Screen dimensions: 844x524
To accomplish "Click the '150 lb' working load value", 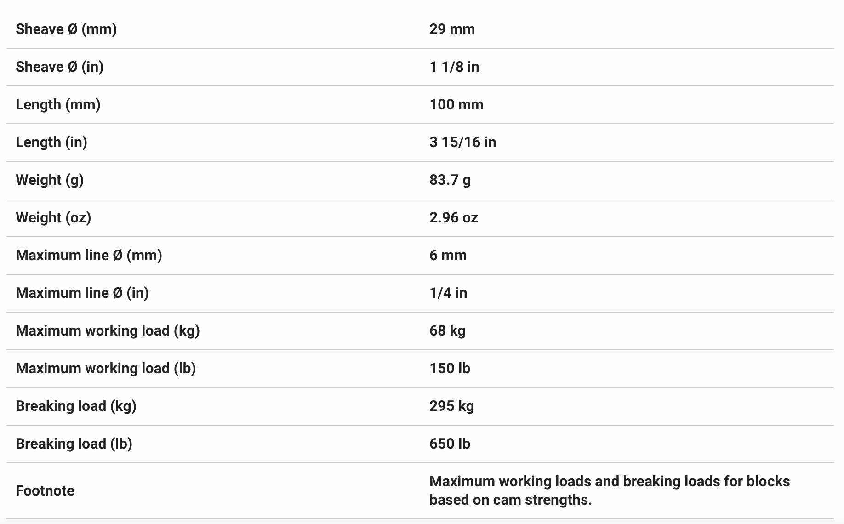I will 450,368.
